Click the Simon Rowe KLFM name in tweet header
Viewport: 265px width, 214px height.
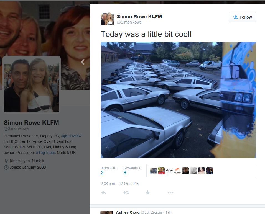tap(139, 17)
